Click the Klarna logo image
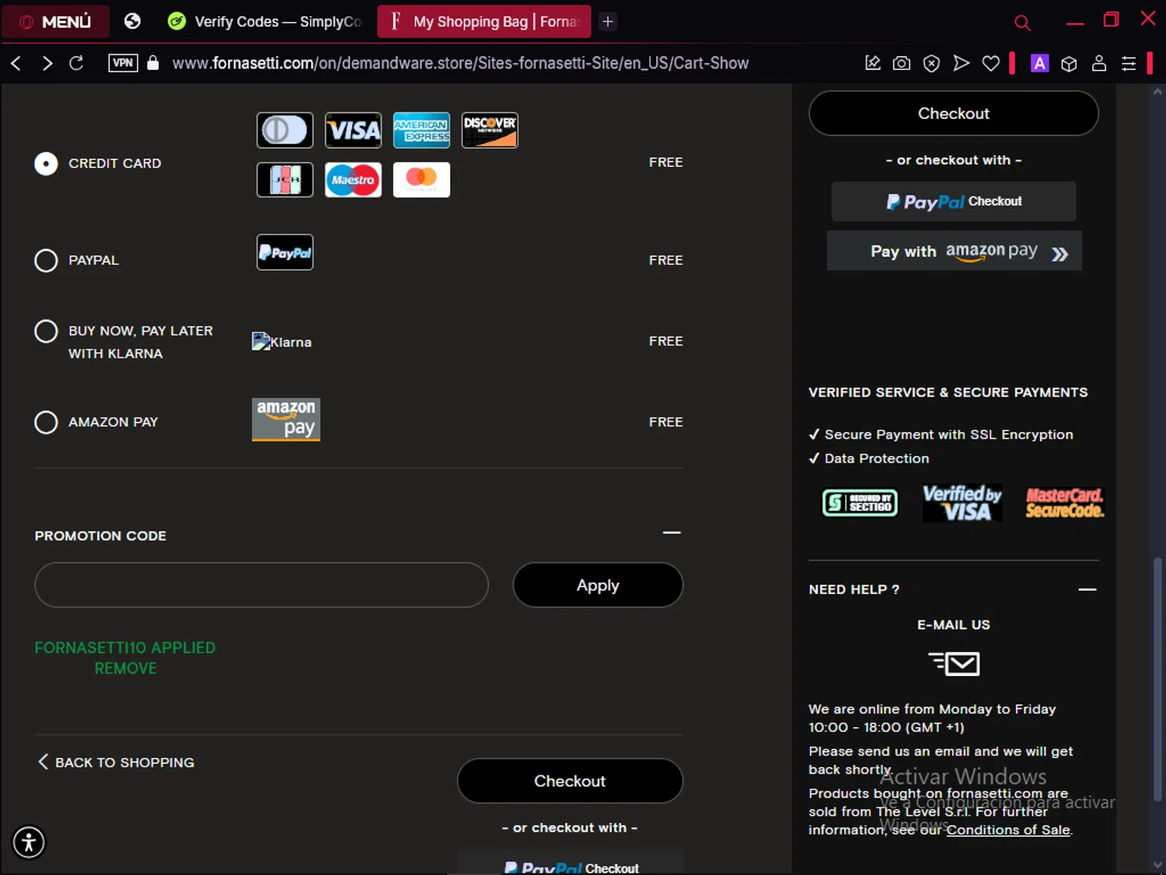 282,341
